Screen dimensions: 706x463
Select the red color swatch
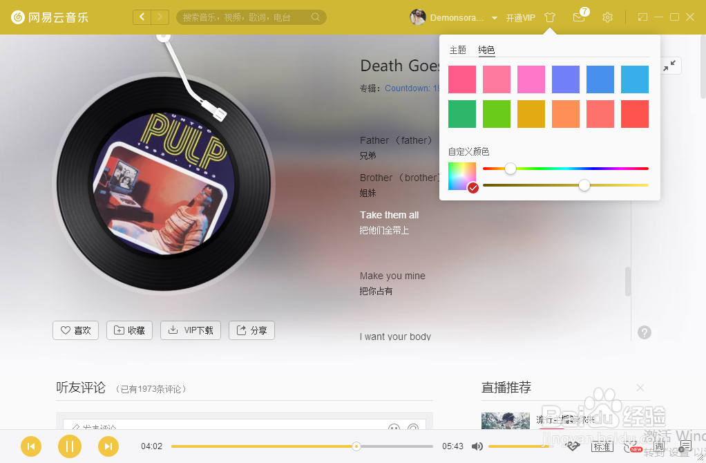coord(635,114)
